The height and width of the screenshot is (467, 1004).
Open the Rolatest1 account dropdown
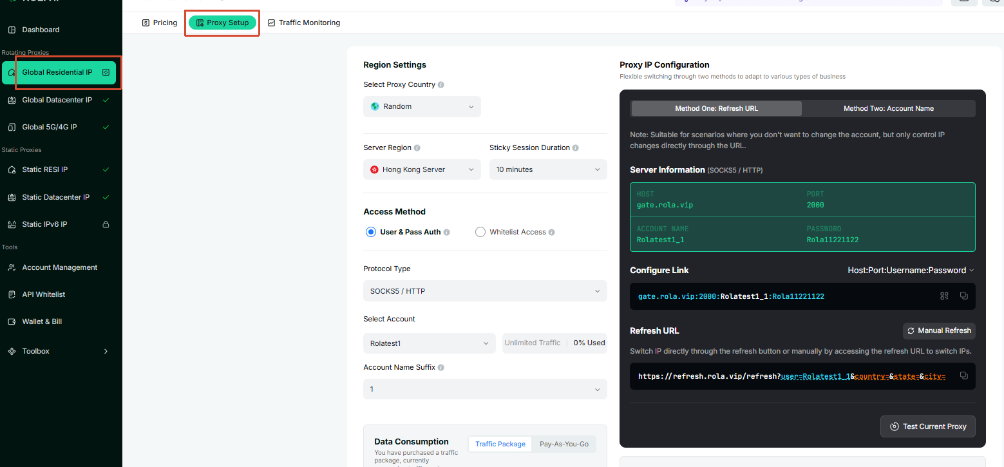click(430, 343)
